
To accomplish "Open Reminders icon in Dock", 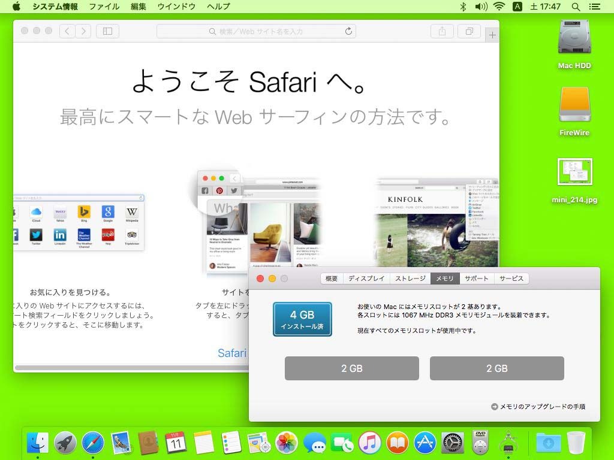I will coord(231,443).
